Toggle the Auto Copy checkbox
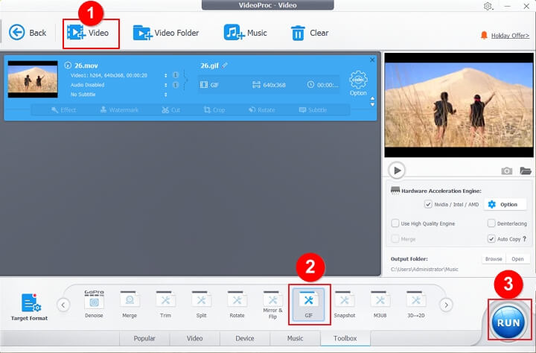This screenshot has height=353, width=536. (x=491, y=239)
